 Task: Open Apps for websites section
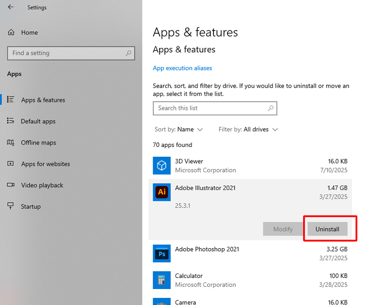point(46,164)
